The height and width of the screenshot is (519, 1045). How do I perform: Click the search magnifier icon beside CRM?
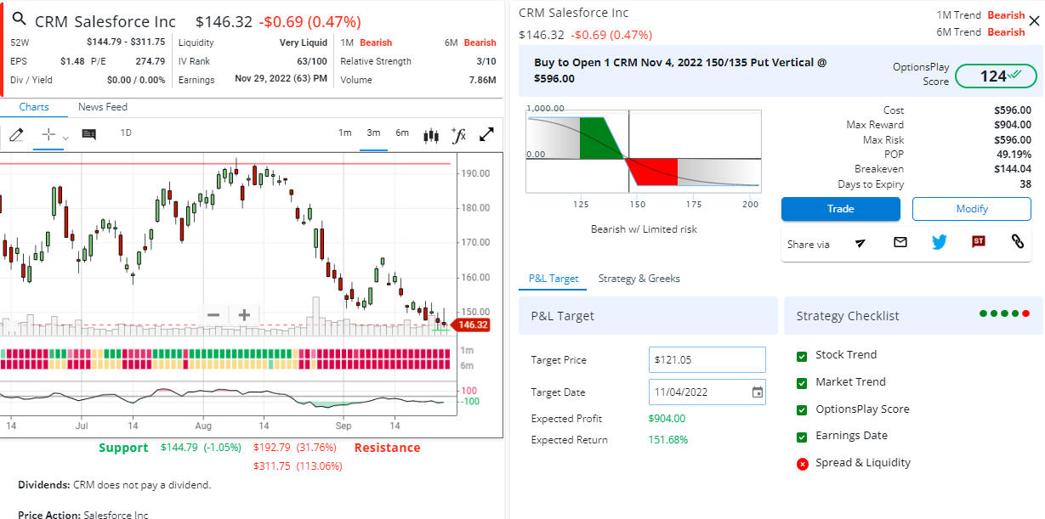19,20
